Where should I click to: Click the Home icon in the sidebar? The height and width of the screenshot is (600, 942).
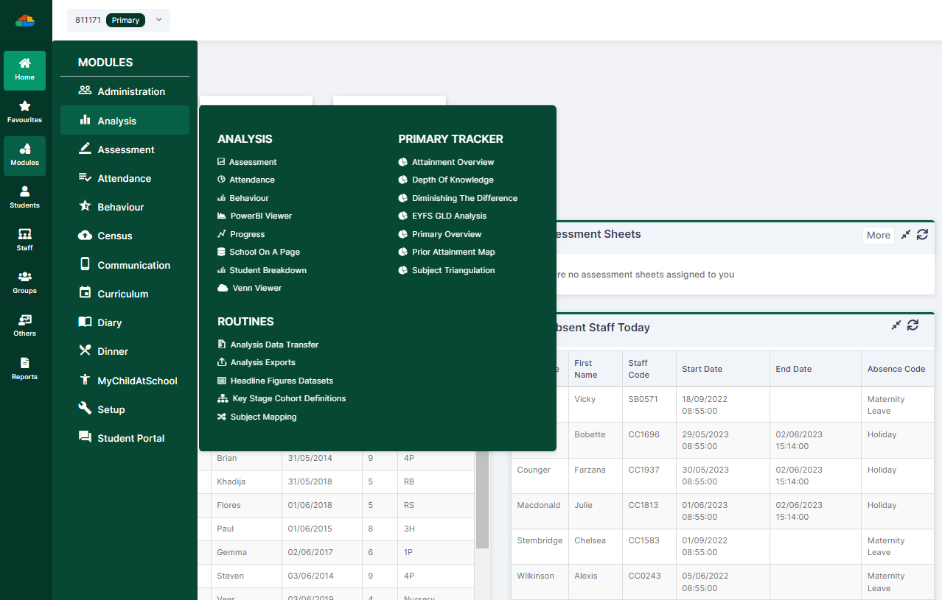[24, 70]
